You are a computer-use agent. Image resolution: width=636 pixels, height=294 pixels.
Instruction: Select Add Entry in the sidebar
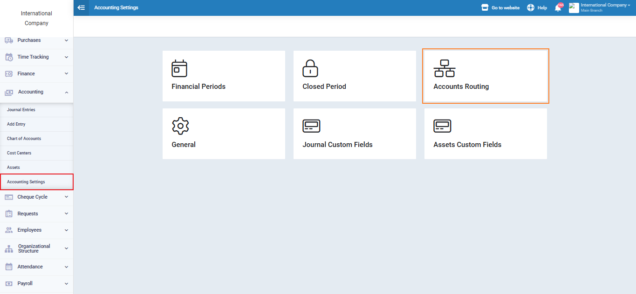(16, 124)
